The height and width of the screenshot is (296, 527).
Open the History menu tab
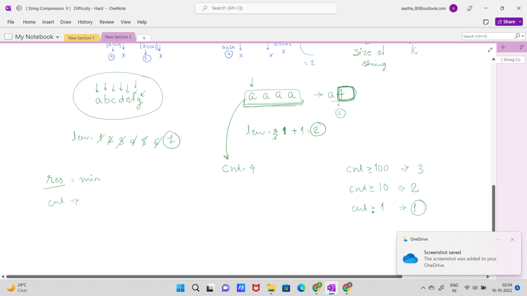85,22
